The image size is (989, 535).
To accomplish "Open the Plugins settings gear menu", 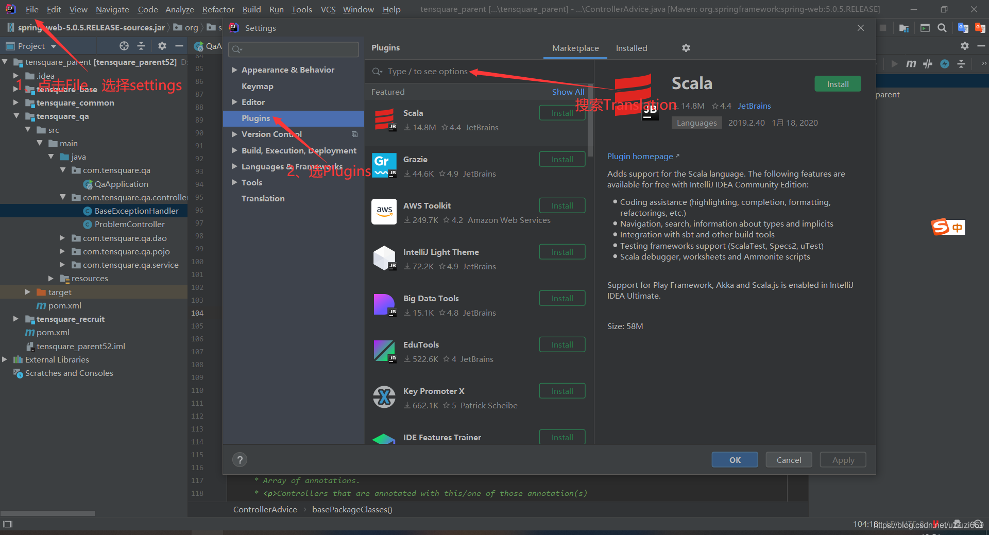I will click(x=686, y=48).
